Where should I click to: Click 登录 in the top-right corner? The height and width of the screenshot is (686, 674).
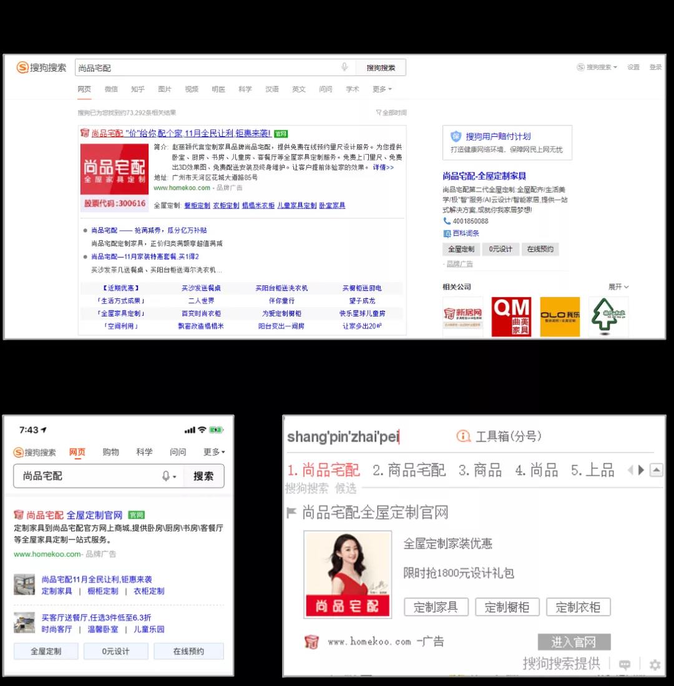[655, 67]
